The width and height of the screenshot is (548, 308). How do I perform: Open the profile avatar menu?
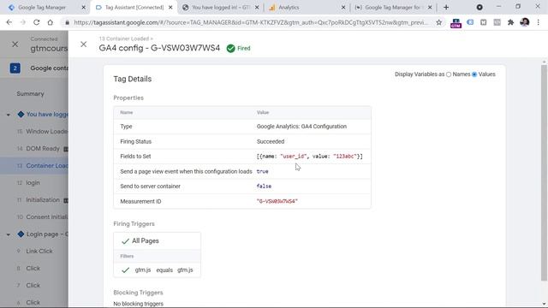525,22
